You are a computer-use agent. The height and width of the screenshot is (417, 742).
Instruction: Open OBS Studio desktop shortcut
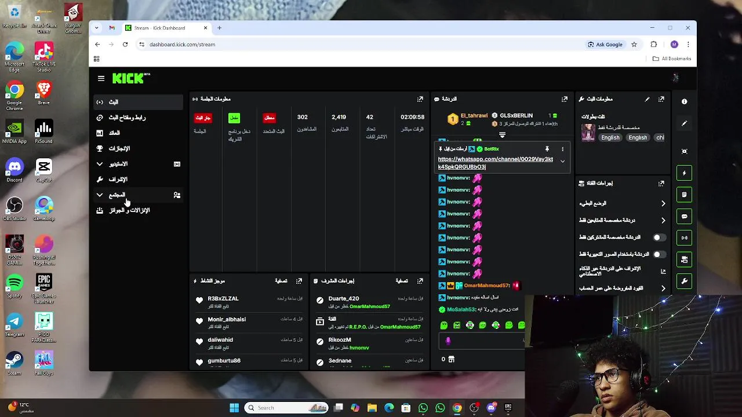[14, 209]
